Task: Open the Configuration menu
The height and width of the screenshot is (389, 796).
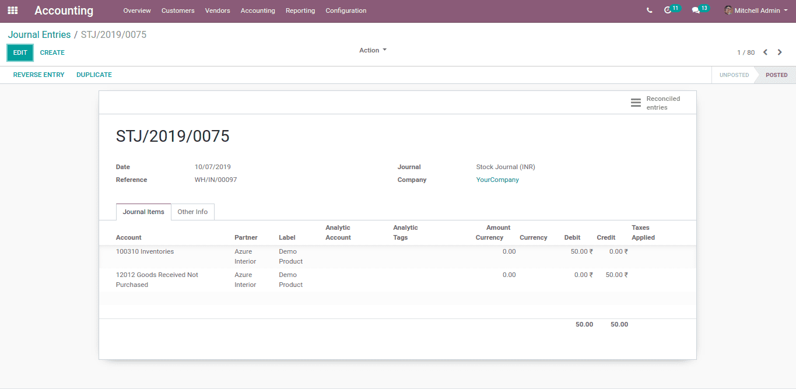Action: point(346,10)
